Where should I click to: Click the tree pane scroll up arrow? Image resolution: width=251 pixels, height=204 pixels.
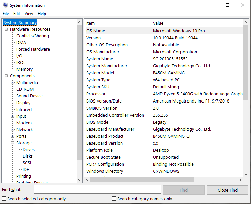(x=79, y=22)
